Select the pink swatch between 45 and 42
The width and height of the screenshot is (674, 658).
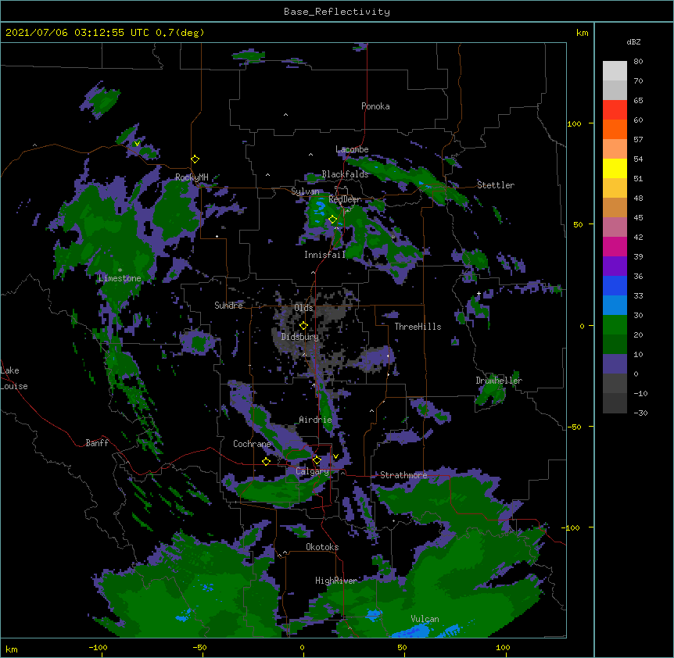point(615,227)
